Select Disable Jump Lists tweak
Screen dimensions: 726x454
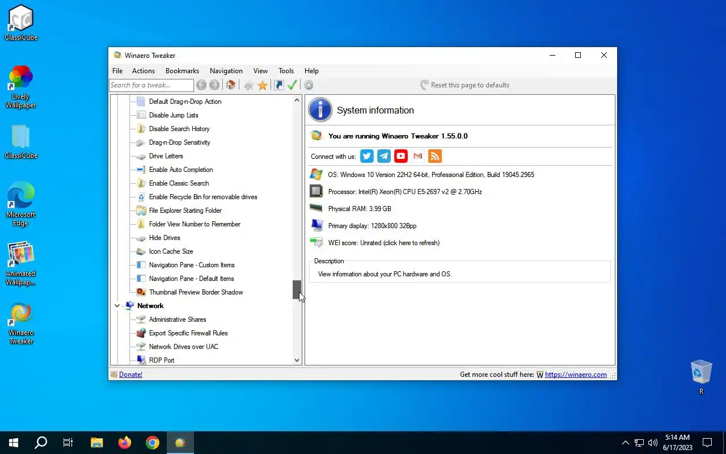(x=174, y=115)
